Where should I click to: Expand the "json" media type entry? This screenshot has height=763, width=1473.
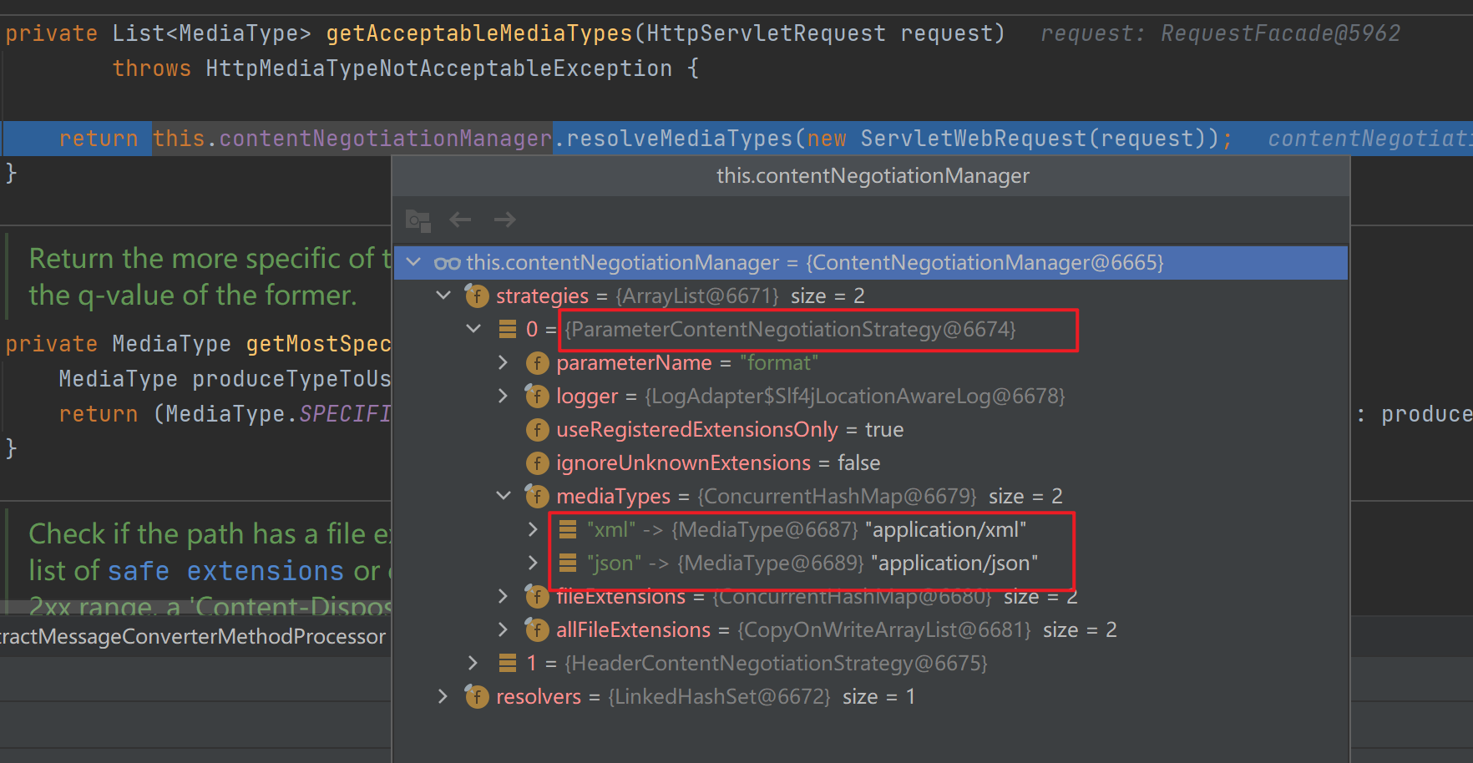[534, 563]
